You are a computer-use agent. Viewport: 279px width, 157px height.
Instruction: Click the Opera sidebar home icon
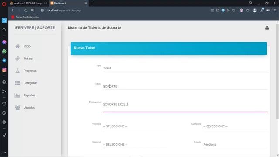tap(4, 20)
